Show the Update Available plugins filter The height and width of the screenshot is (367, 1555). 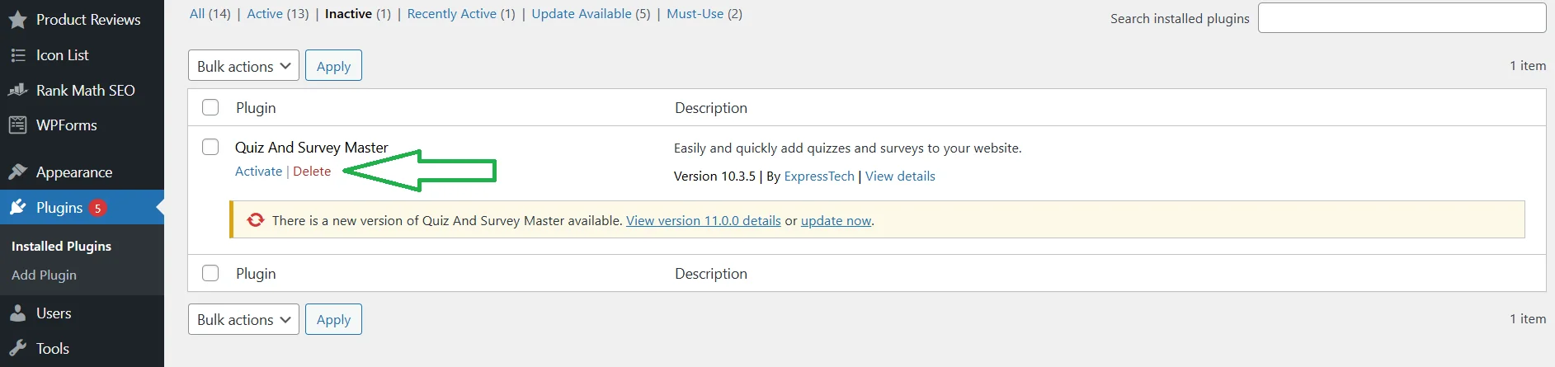click(x=581, y=14)
